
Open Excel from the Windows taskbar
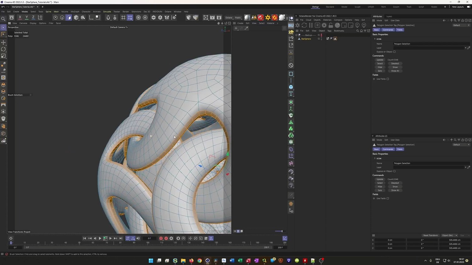(x=240, y=261)
